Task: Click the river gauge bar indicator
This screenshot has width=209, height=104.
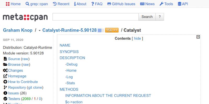Action: pos(101,30)
